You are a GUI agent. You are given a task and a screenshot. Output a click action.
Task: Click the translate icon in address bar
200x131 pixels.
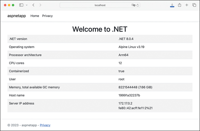point(133,5)
